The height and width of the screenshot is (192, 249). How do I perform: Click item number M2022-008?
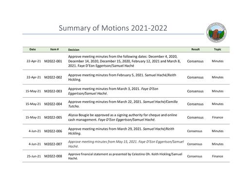click(53, 156)
